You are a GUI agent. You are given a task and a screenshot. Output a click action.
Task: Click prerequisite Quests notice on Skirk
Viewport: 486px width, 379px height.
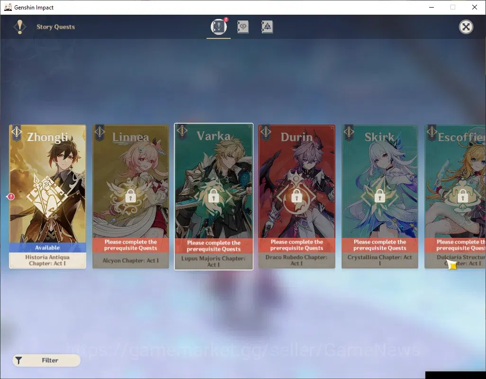(x=380, y=245)
